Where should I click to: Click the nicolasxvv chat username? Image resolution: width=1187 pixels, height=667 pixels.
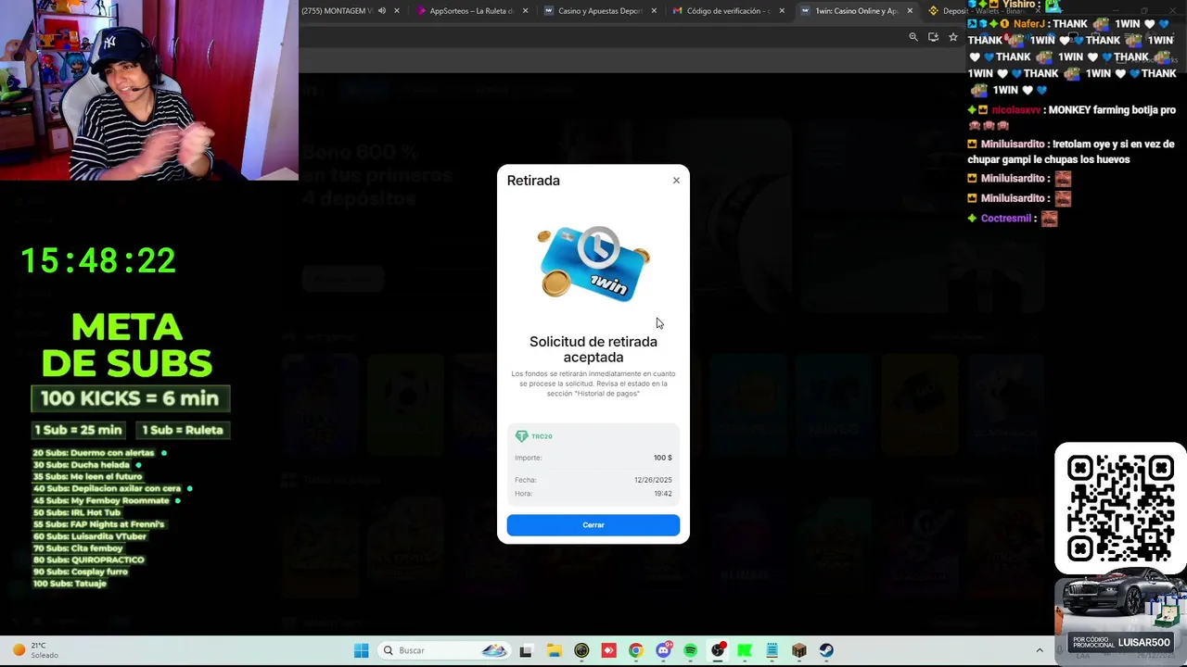[1015, 110]
